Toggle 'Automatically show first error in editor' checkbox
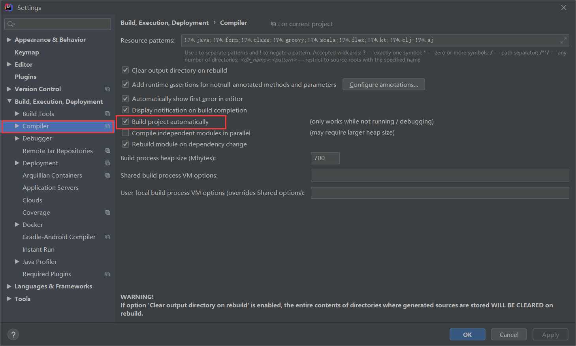The width and height of the screenshot is (576, 346). pos(125,99)
